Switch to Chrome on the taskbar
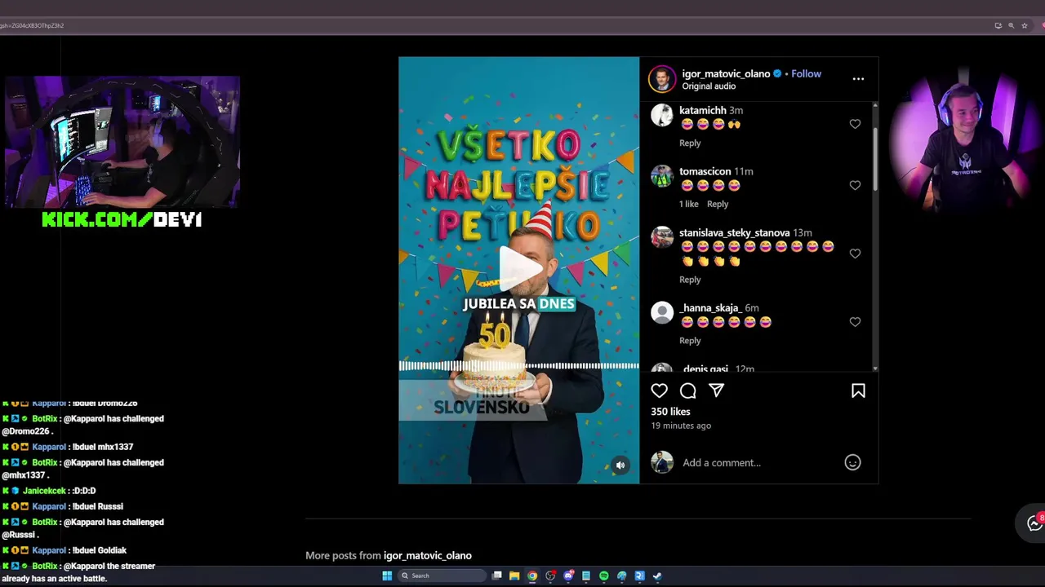This screenshot has height=587, width=1045. click(532, 576)
